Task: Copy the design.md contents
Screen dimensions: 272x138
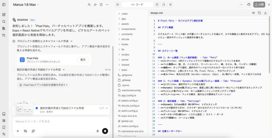Action: coord(260,13)
